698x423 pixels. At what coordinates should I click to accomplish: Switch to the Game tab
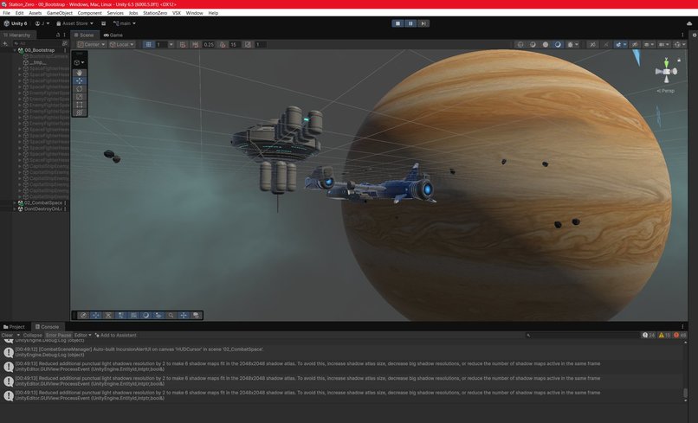click(x=113, y=35)
